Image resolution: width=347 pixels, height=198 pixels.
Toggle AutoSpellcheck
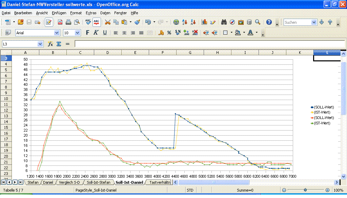(97, 22)
